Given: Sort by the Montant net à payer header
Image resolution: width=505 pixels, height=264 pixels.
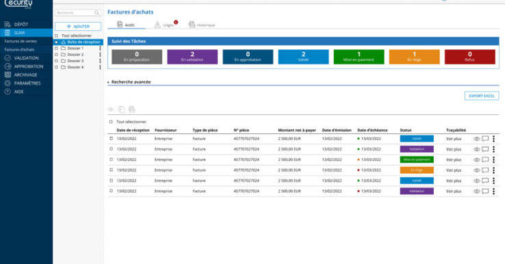Looking at the screenshot, I should click(x=297, y=130).
